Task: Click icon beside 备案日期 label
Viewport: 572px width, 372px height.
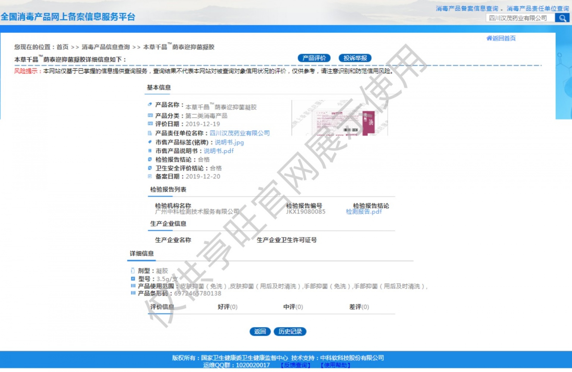Action: 150,176
